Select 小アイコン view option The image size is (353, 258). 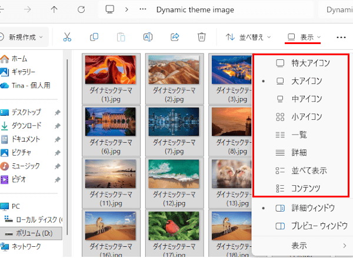tap(301, 117)
